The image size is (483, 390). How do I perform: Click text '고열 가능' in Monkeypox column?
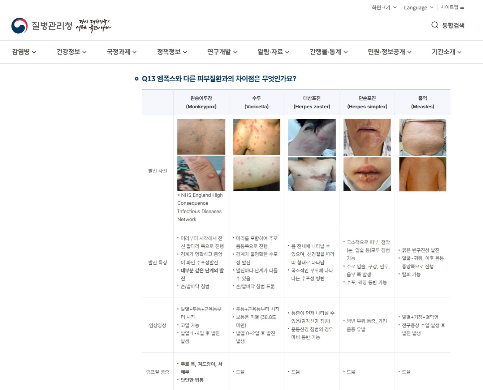[190, 325]
